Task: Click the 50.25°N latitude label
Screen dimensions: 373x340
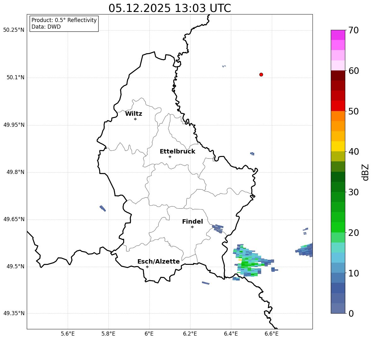Action: (x=14, y=30)
